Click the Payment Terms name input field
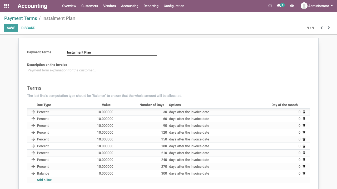This screenshot has height=189, width=337. tap(111, 52)
